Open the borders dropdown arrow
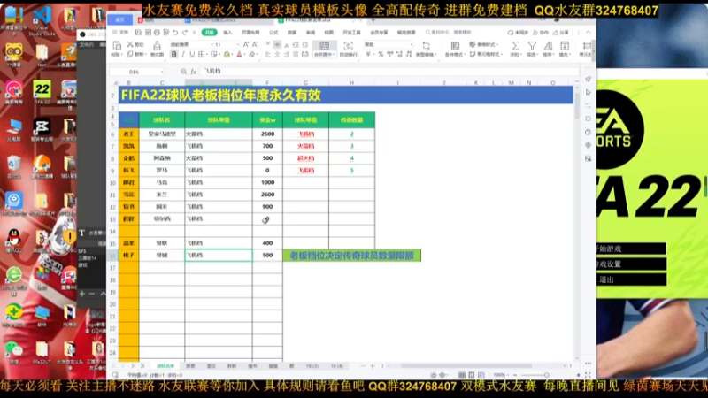 click(x=207, y=55)
